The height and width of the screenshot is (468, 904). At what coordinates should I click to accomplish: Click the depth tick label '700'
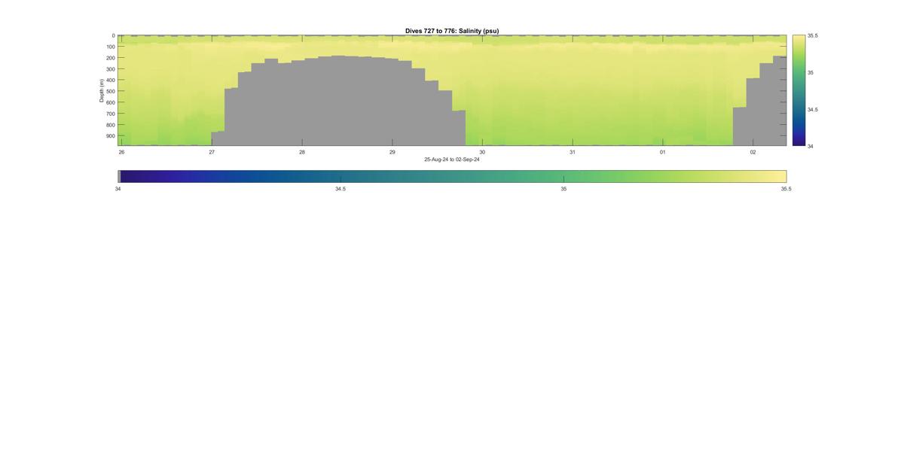coord(110,114)
